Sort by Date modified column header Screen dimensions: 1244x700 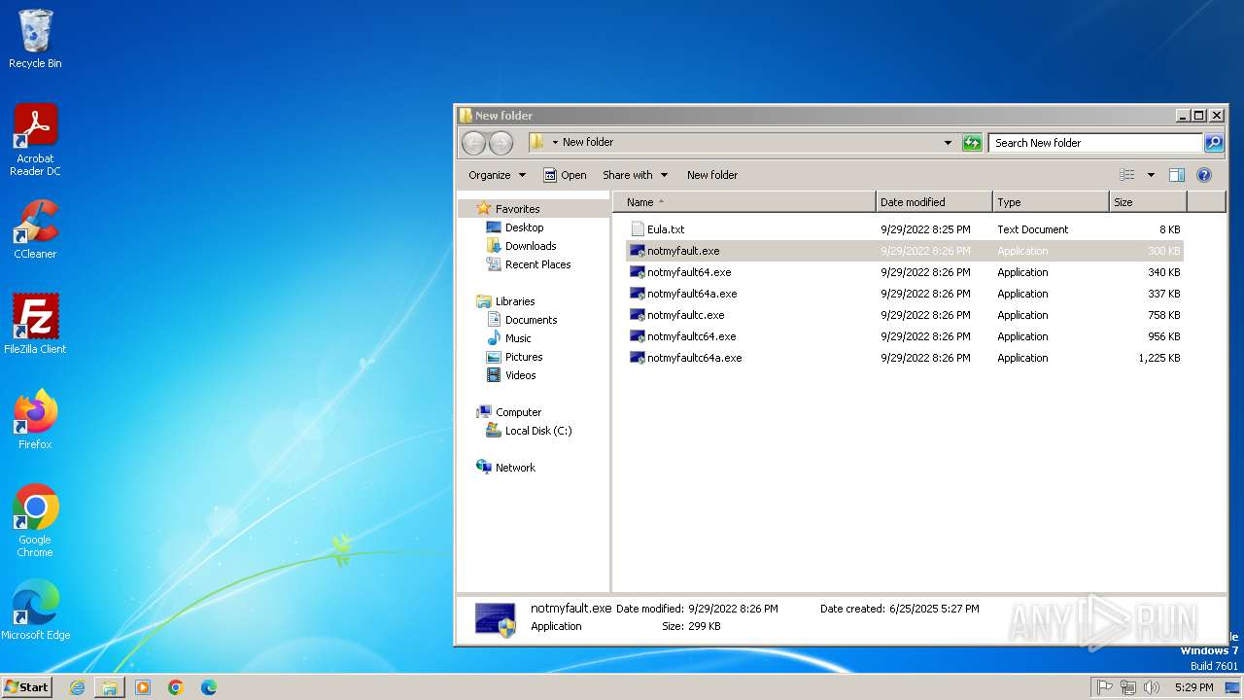coord(934,202)
